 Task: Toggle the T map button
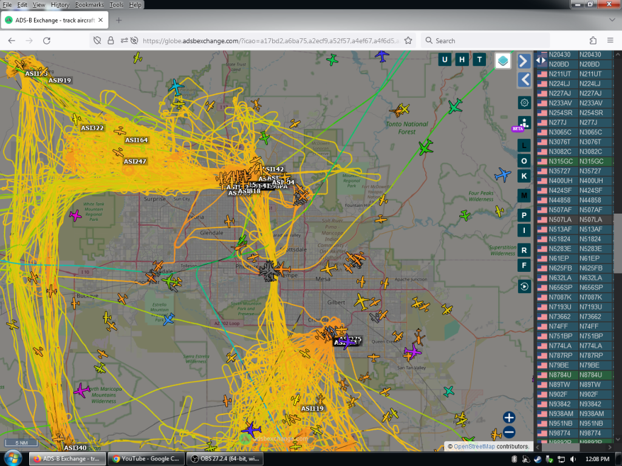(479, 60)
